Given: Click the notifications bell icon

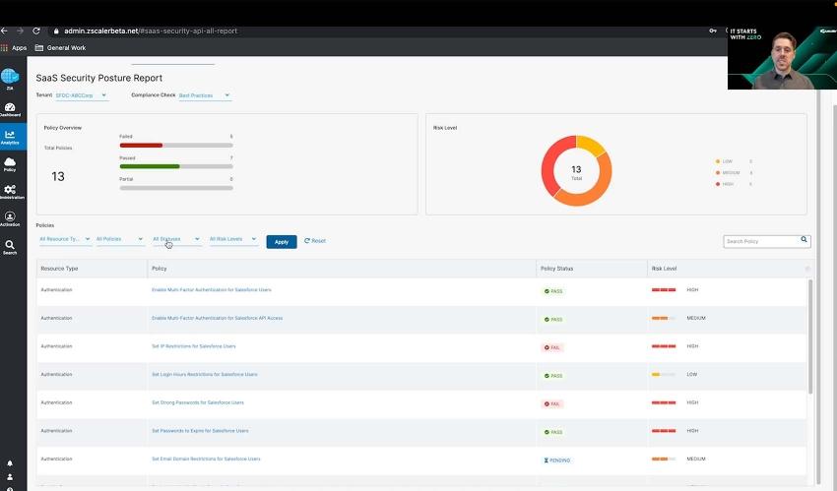Looking at the screenshot, I should [10, 462].
